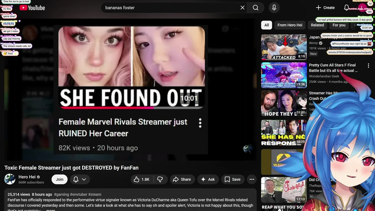
Task: Open Pretty Cure All Stars F title
Action: pos(333,68)
